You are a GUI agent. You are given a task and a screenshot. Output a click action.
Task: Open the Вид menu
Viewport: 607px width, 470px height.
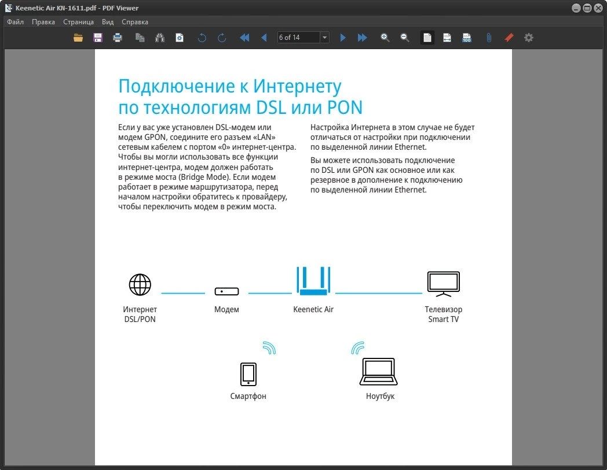pos(108,22)
